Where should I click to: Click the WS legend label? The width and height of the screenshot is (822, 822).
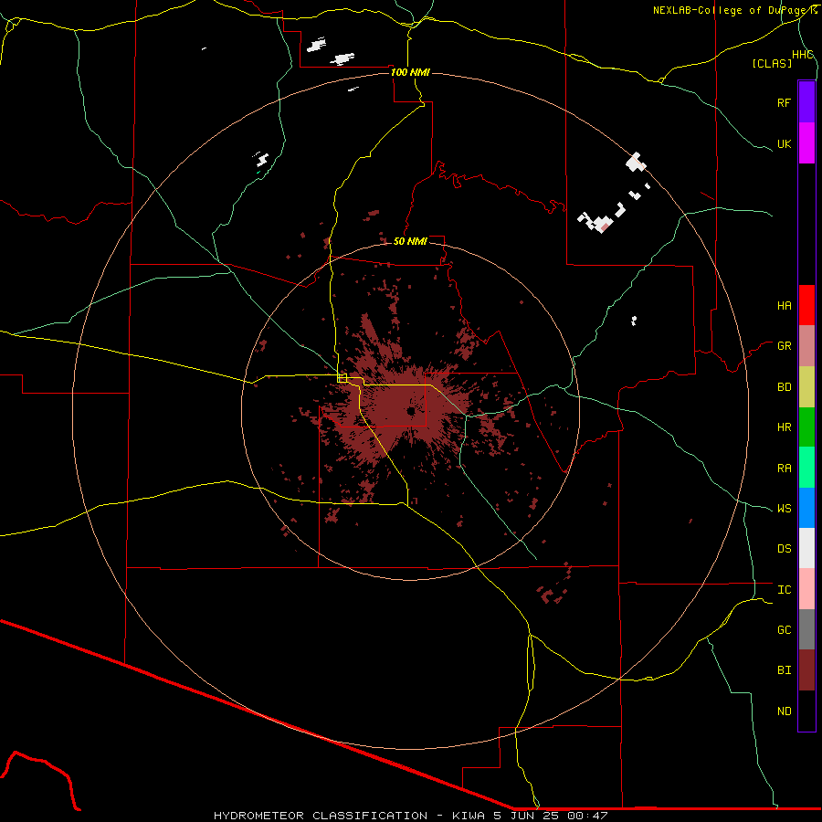[784, 509]
